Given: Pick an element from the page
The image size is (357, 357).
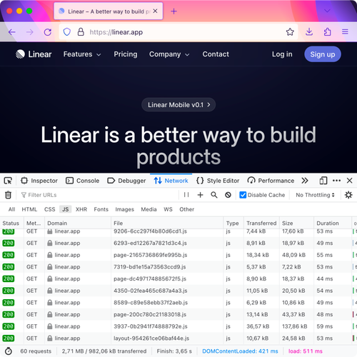Looking at the screenshot, I should pos(8,181).
